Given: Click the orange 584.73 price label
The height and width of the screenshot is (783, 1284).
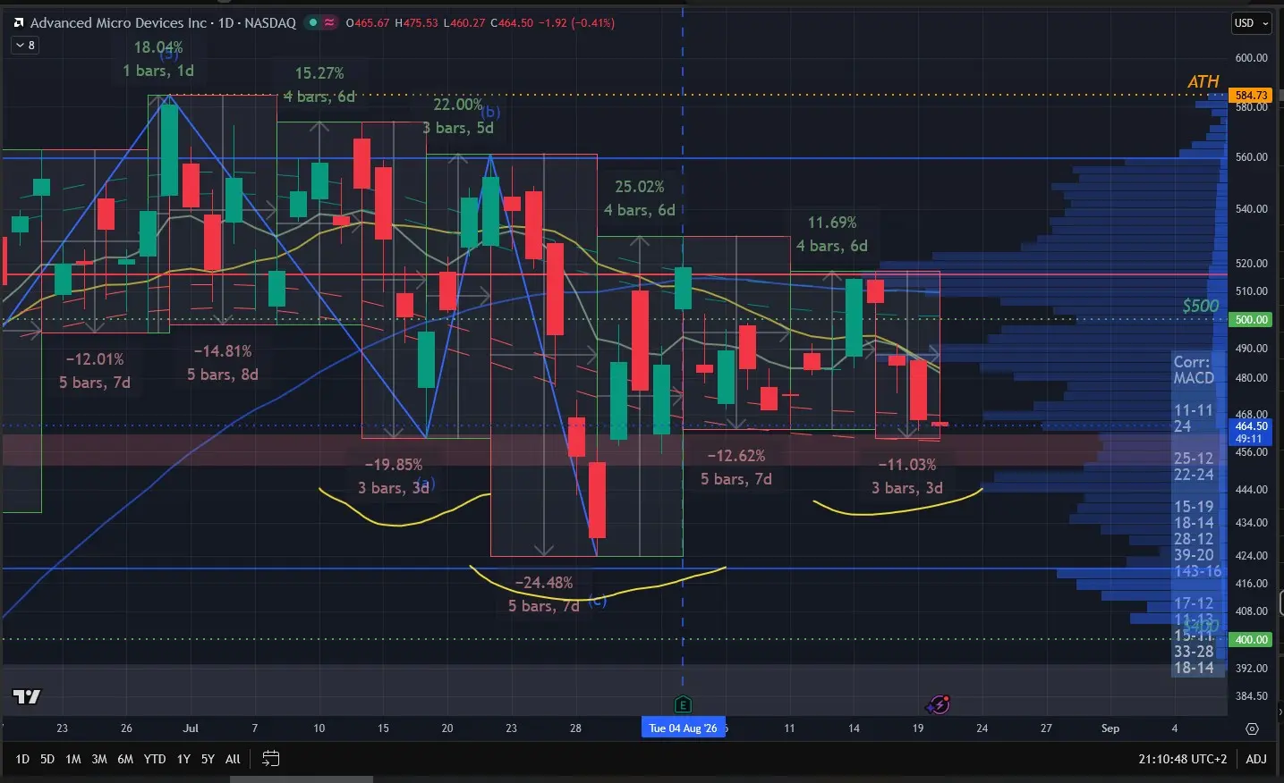Looking at the screenshot, I should click(1251, 95).
